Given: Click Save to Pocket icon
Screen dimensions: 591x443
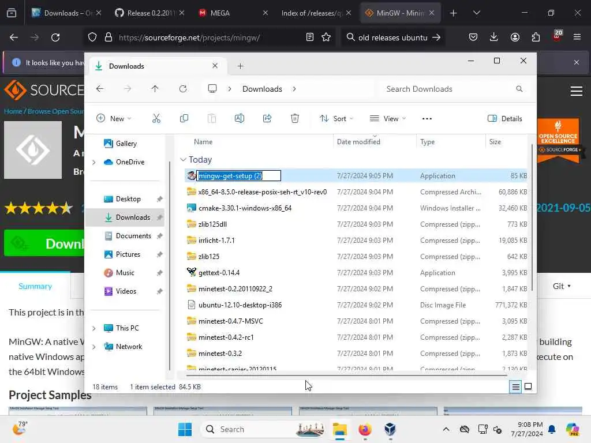Looking at the screenshot, I should (x=473, y=37).
